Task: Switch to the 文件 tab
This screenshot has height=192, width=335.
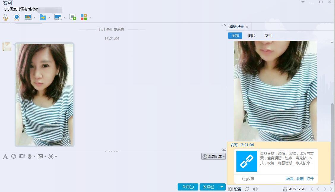Action: click(268, 36)
